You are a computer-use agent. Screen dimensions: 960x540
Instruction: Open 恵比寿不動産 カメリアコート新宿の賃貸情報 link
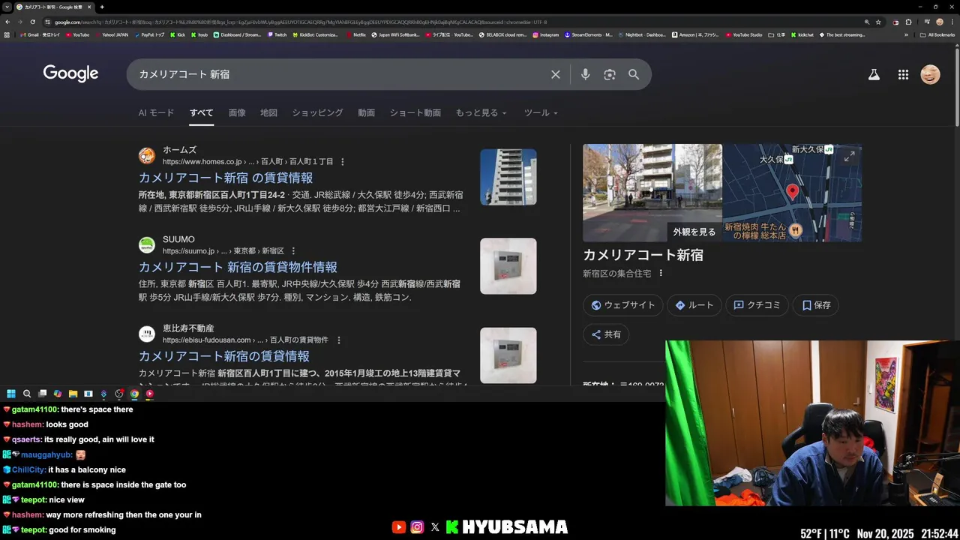(223, 356)
